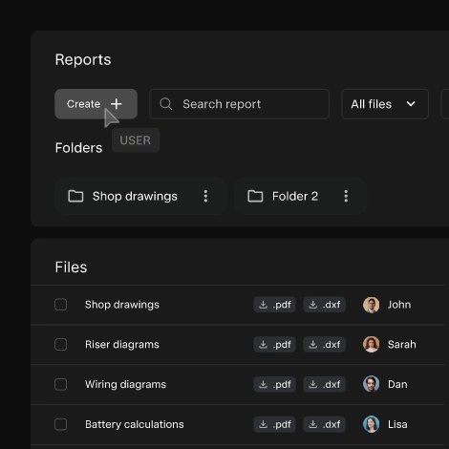Image resolution: width=449 pixels, height=449 pixels.
Task: Click the Files heading
Action: coord(71,267)
